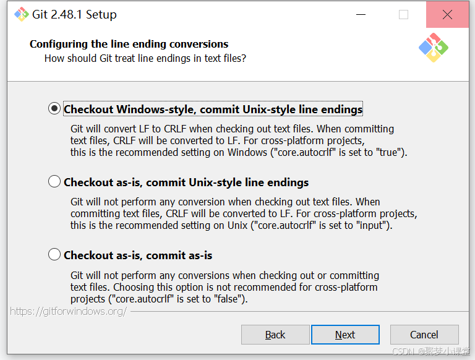Click the disabled maximize window button
This screenshot has width=475, height=360.
(x=403, y=14)
